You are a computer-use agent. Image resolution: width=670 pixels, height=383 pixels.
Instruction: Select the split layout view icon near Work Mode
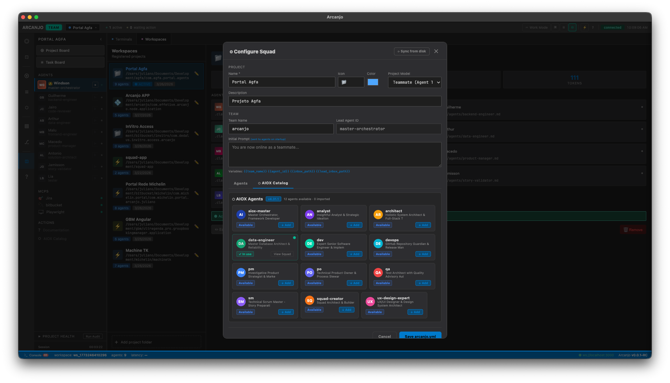(x=572, y=27)
